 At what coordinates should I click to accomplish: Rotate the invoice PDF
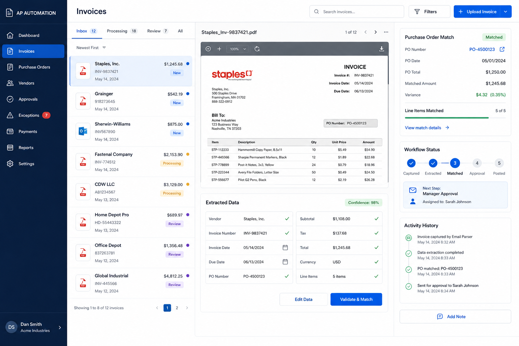257,49
